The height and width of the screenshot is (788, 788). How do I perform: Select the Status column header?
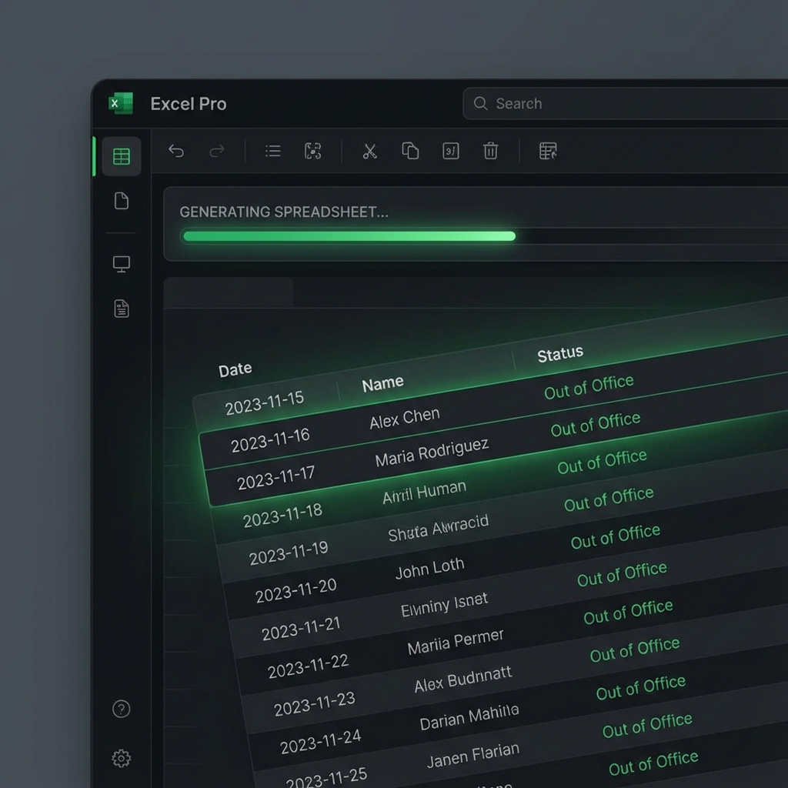tap(560, 353)
